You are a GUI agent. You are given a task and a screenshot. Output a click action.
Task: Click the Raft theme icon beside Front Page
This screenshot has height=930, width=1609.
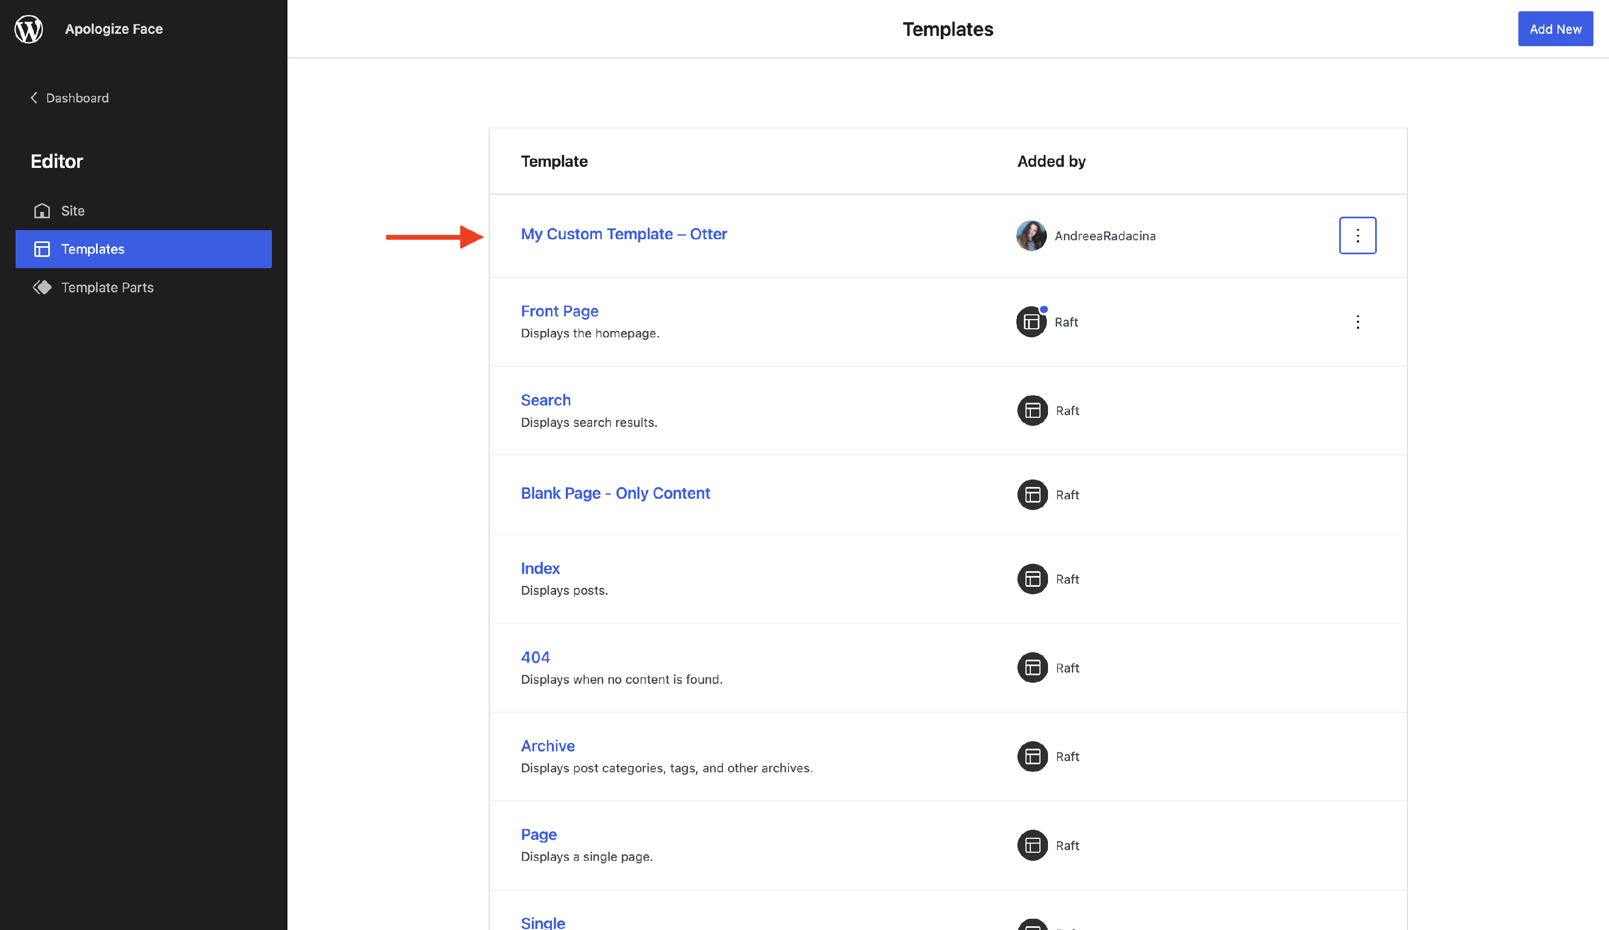[1031, 322]
